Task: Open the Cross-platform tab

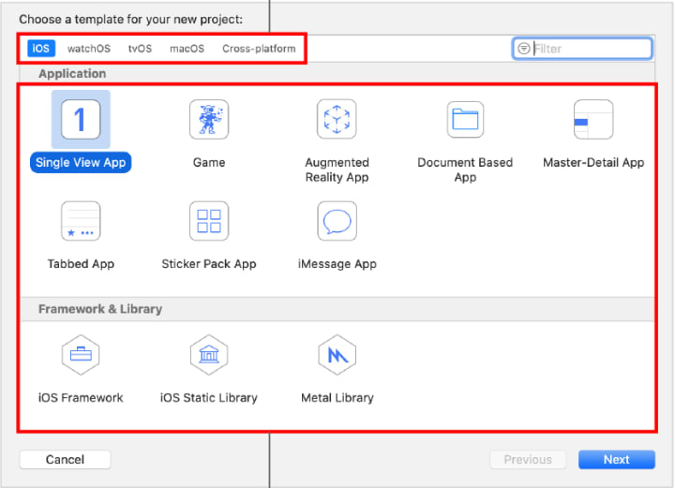Action: tap(259, 49)
